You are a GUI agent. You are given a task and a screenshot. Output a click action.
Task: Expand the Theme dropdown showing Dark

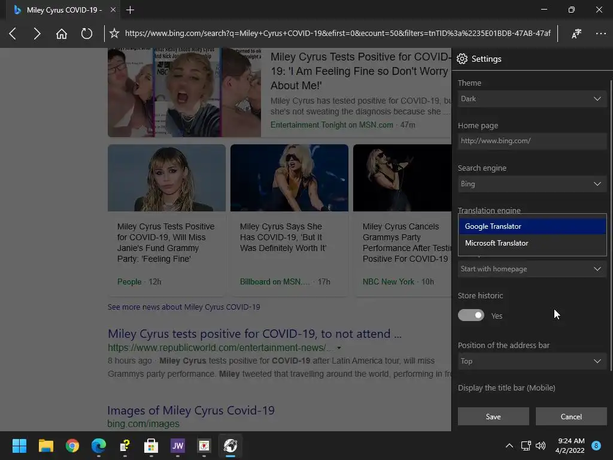click(532, 99)
